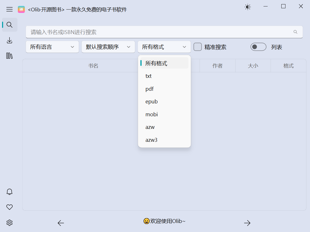Toggle light/dark theme icon
Viewport: 310px width, 232px height.
tap(248, 7)
